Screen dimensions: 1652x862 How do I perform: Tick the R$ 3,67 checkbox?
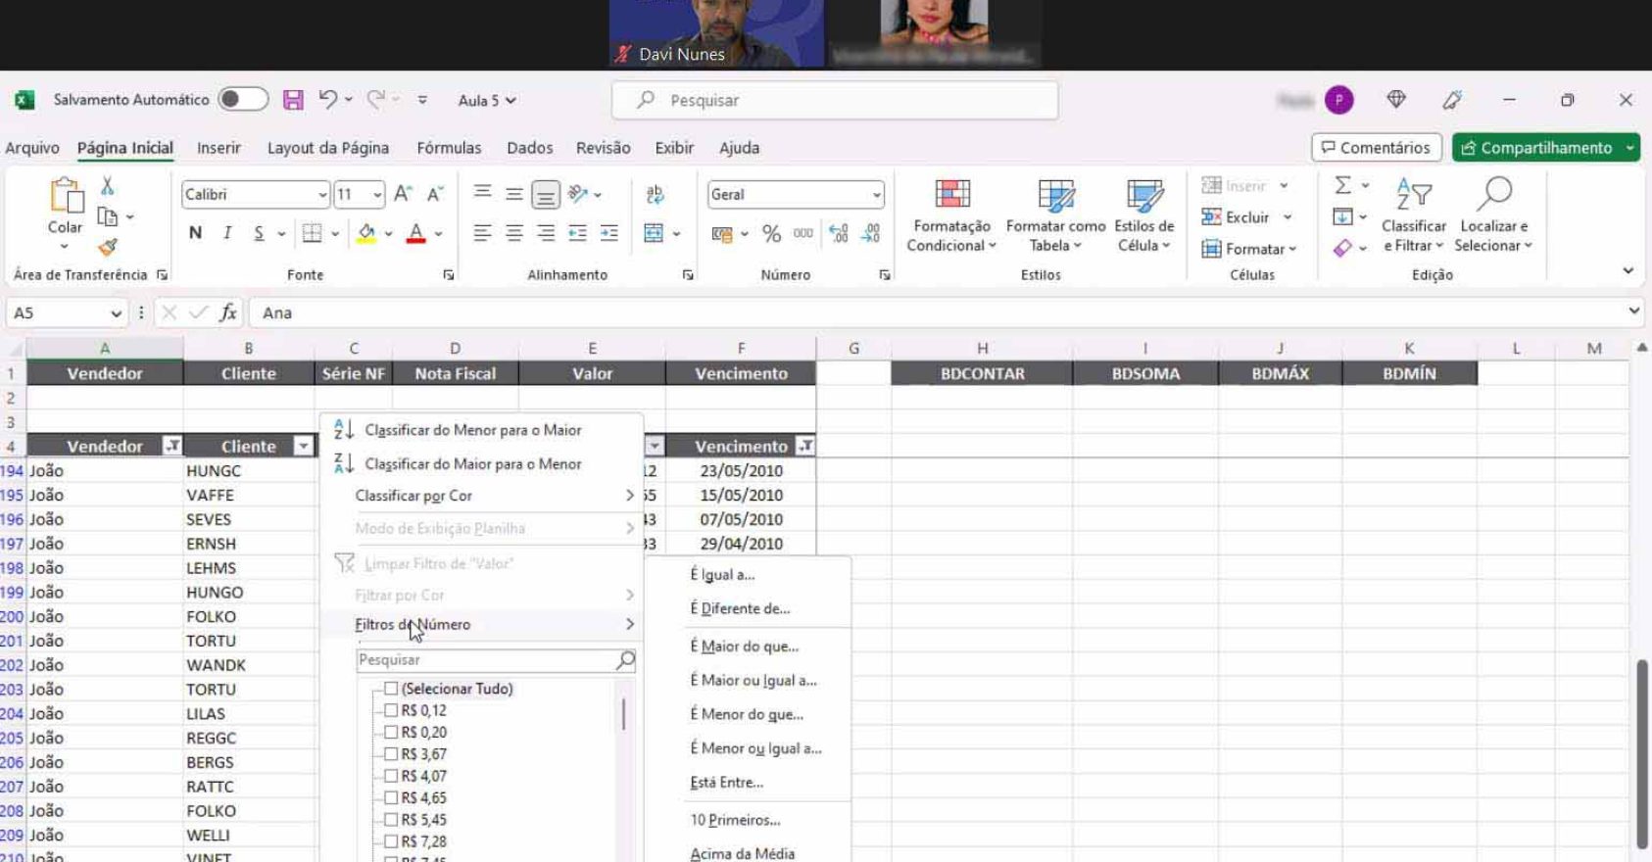pyautogui.click(x=391, y=754)
